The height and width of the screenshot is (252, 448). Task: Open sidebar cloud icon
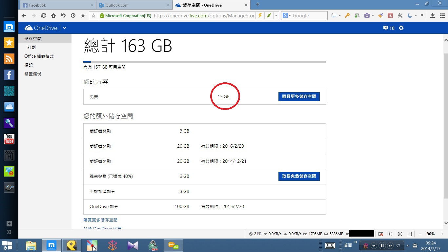[x=9, y=107]
